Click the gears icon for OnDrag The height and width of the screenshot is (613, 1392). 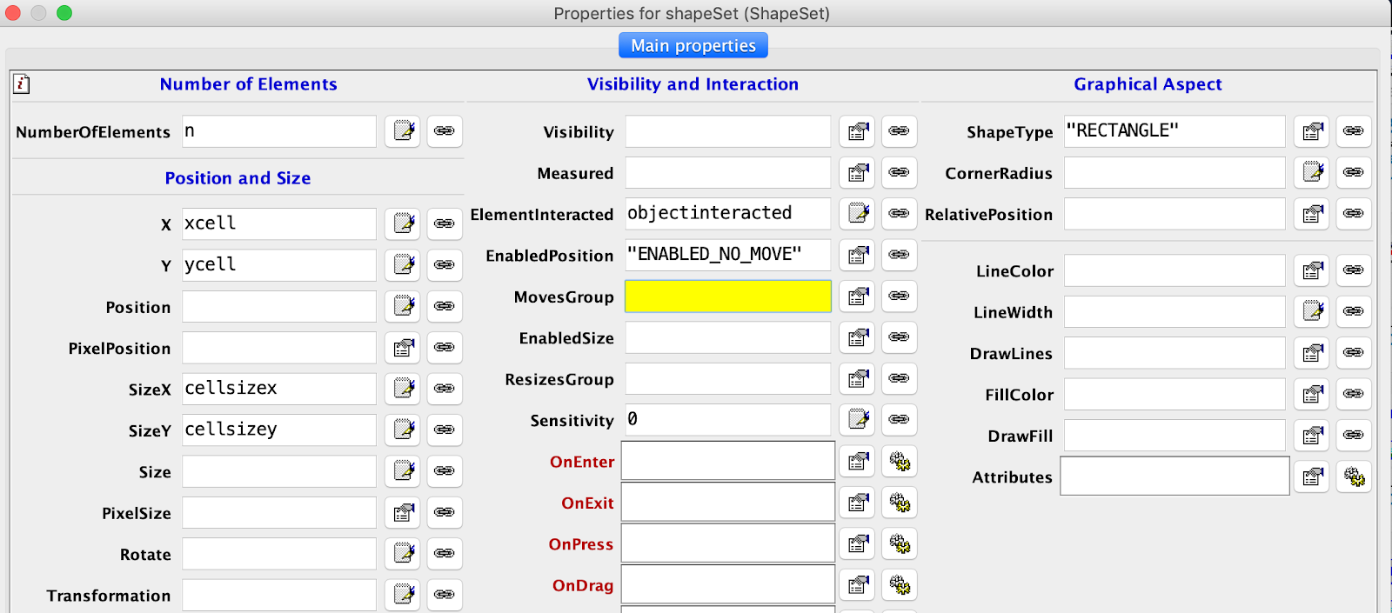pyautogui.click(x=900, y=584)
